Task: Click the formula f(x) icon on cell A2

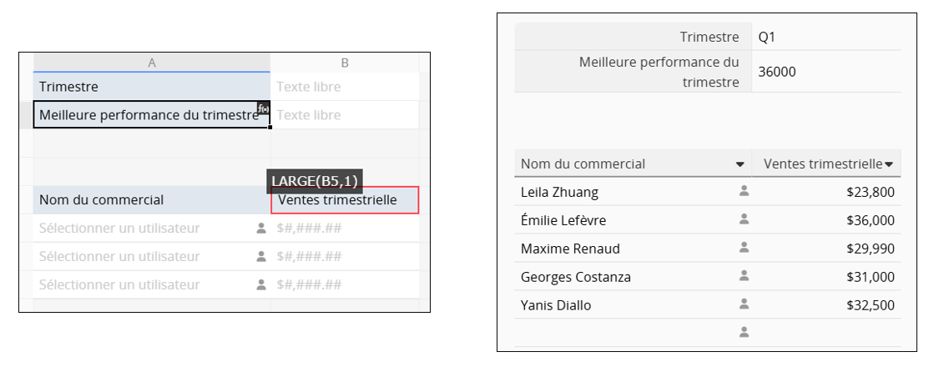Action: click(263, 108)
